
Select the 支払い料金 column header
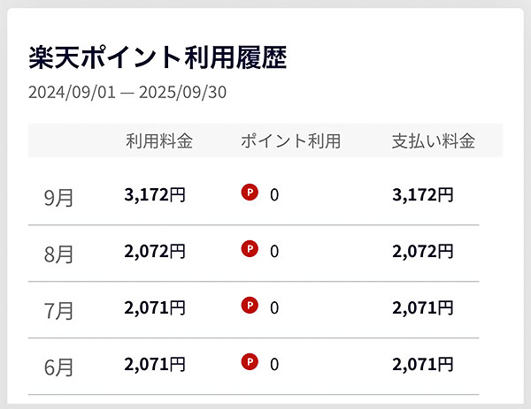434,140
